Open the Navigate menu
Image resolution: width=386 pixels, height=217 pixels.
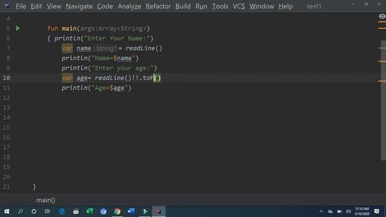click(x=79, y=6)
